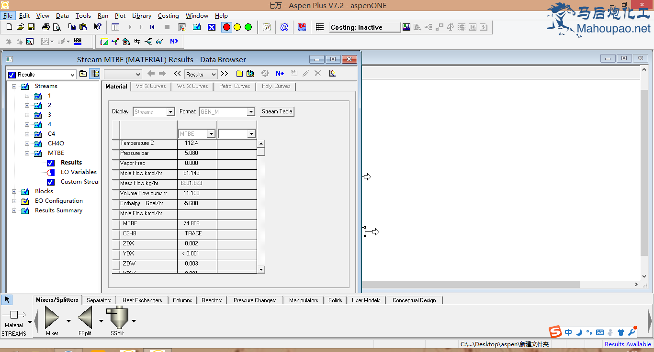Screen dimensions: 654x352
Task: Open the TDE NIST icon
Action: click(302, 27)
